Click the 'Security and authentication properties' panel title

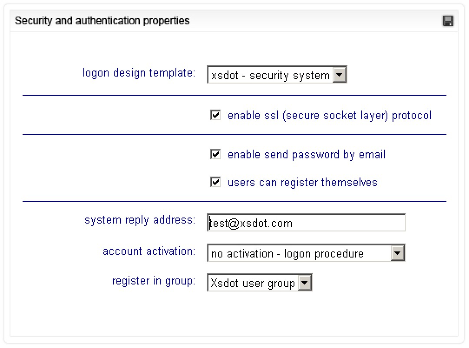coord(102,20)
